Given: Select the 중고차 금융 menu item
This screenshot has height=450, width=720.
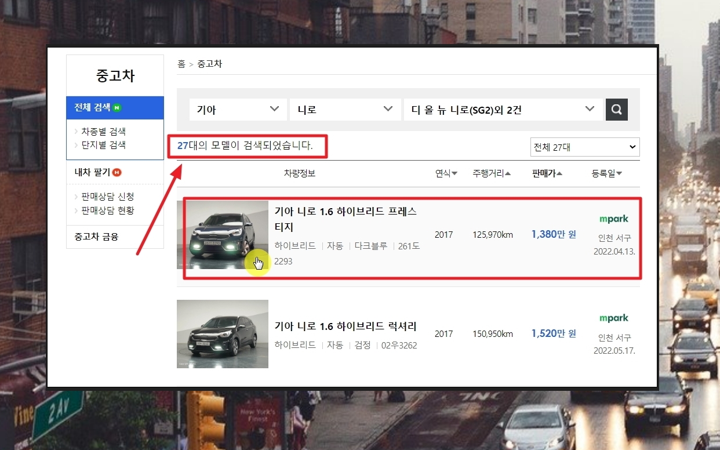Looking at the screenshot, I should [115, 237].
